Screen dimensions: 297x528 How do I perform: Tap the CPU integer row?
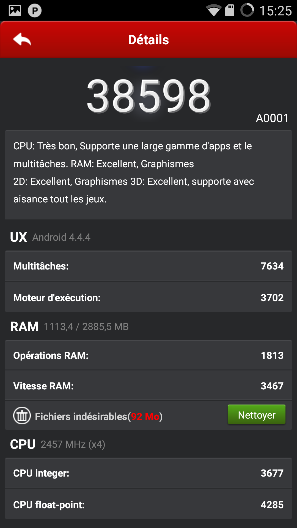point(148,473)
